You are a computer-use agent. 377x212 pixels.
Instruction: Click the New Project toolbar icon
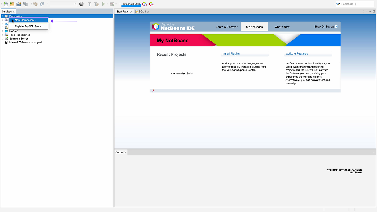pyautogui.click(x=12, y=4)
